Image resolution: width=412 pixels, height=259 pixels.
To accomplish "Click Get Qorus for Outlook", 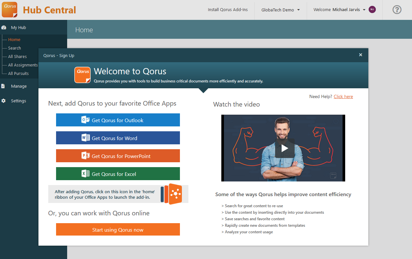I will pos(118,120).
